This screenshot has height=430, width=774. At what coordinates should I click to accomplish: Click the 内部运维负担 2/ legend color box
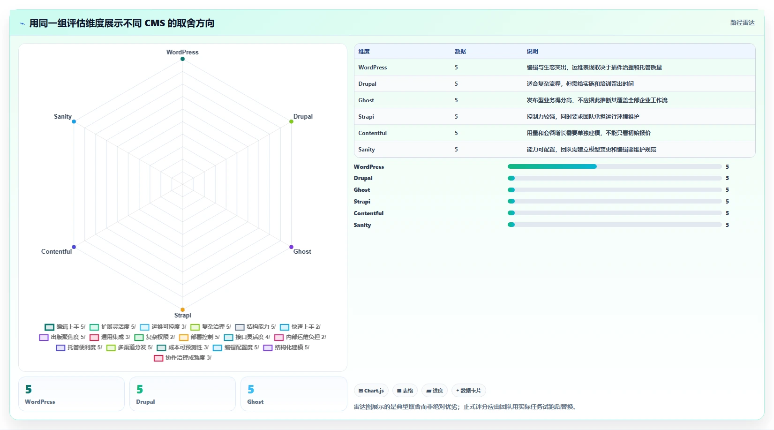click(279, 337)
